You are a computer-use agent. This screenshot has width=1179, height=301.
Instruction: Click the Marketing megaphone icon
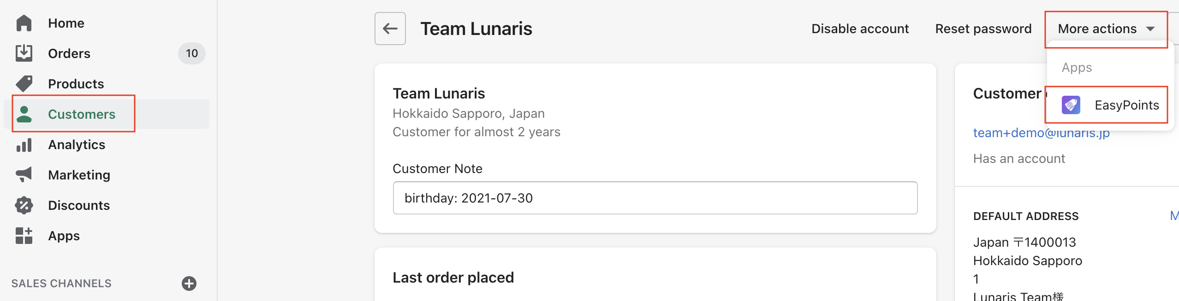click(x=24, y=175)
